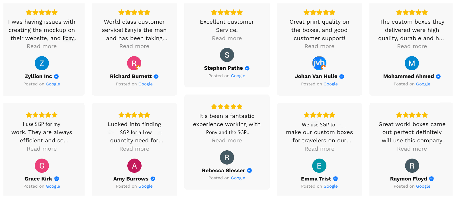Screen dimensions: 456x199
Task: Open Google link under Richard Burnett
Action: tap(146, 84)
